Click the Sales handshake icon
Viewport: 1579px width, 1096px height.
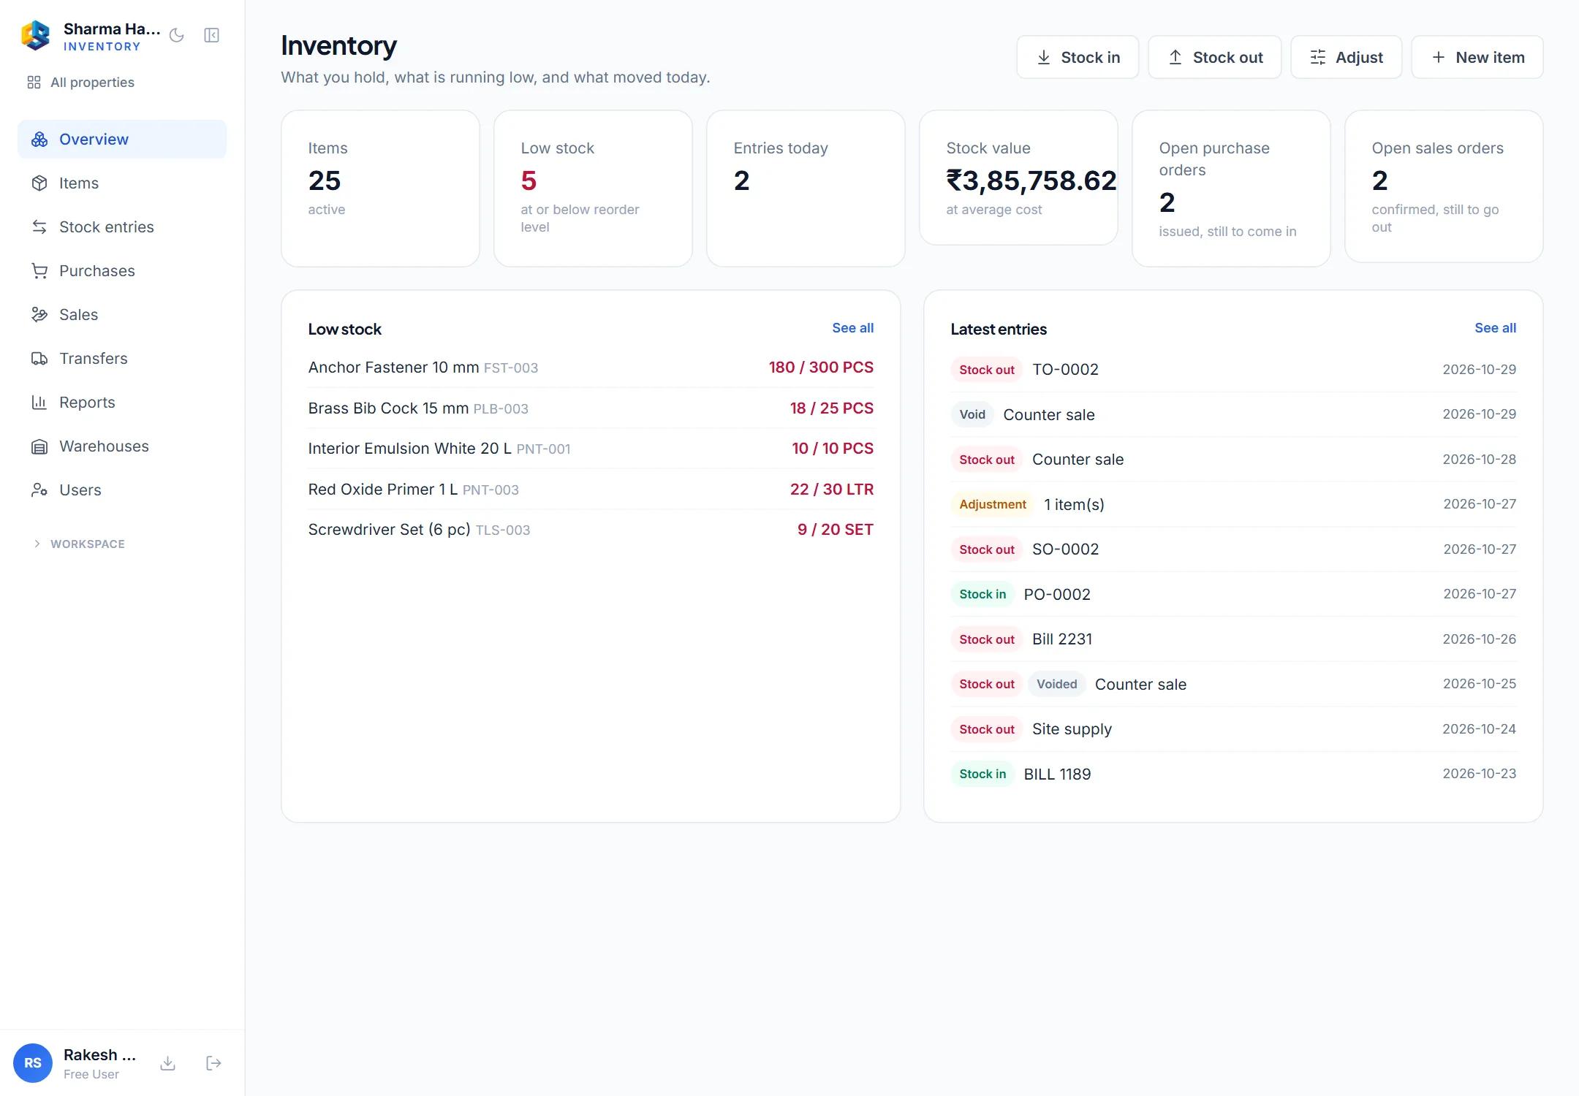[39, 314]
